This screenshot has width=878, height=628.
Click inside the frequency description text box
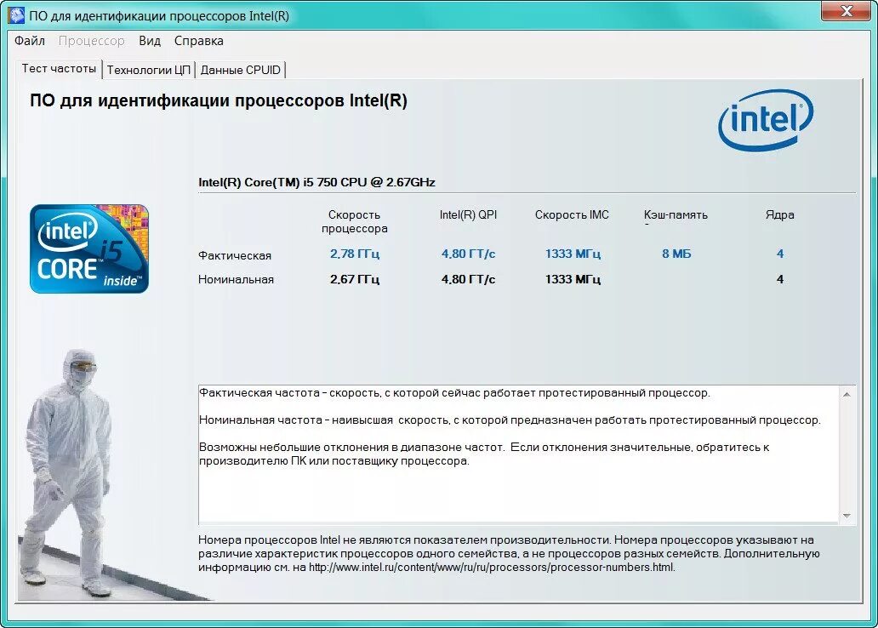[x=518, y=454]
